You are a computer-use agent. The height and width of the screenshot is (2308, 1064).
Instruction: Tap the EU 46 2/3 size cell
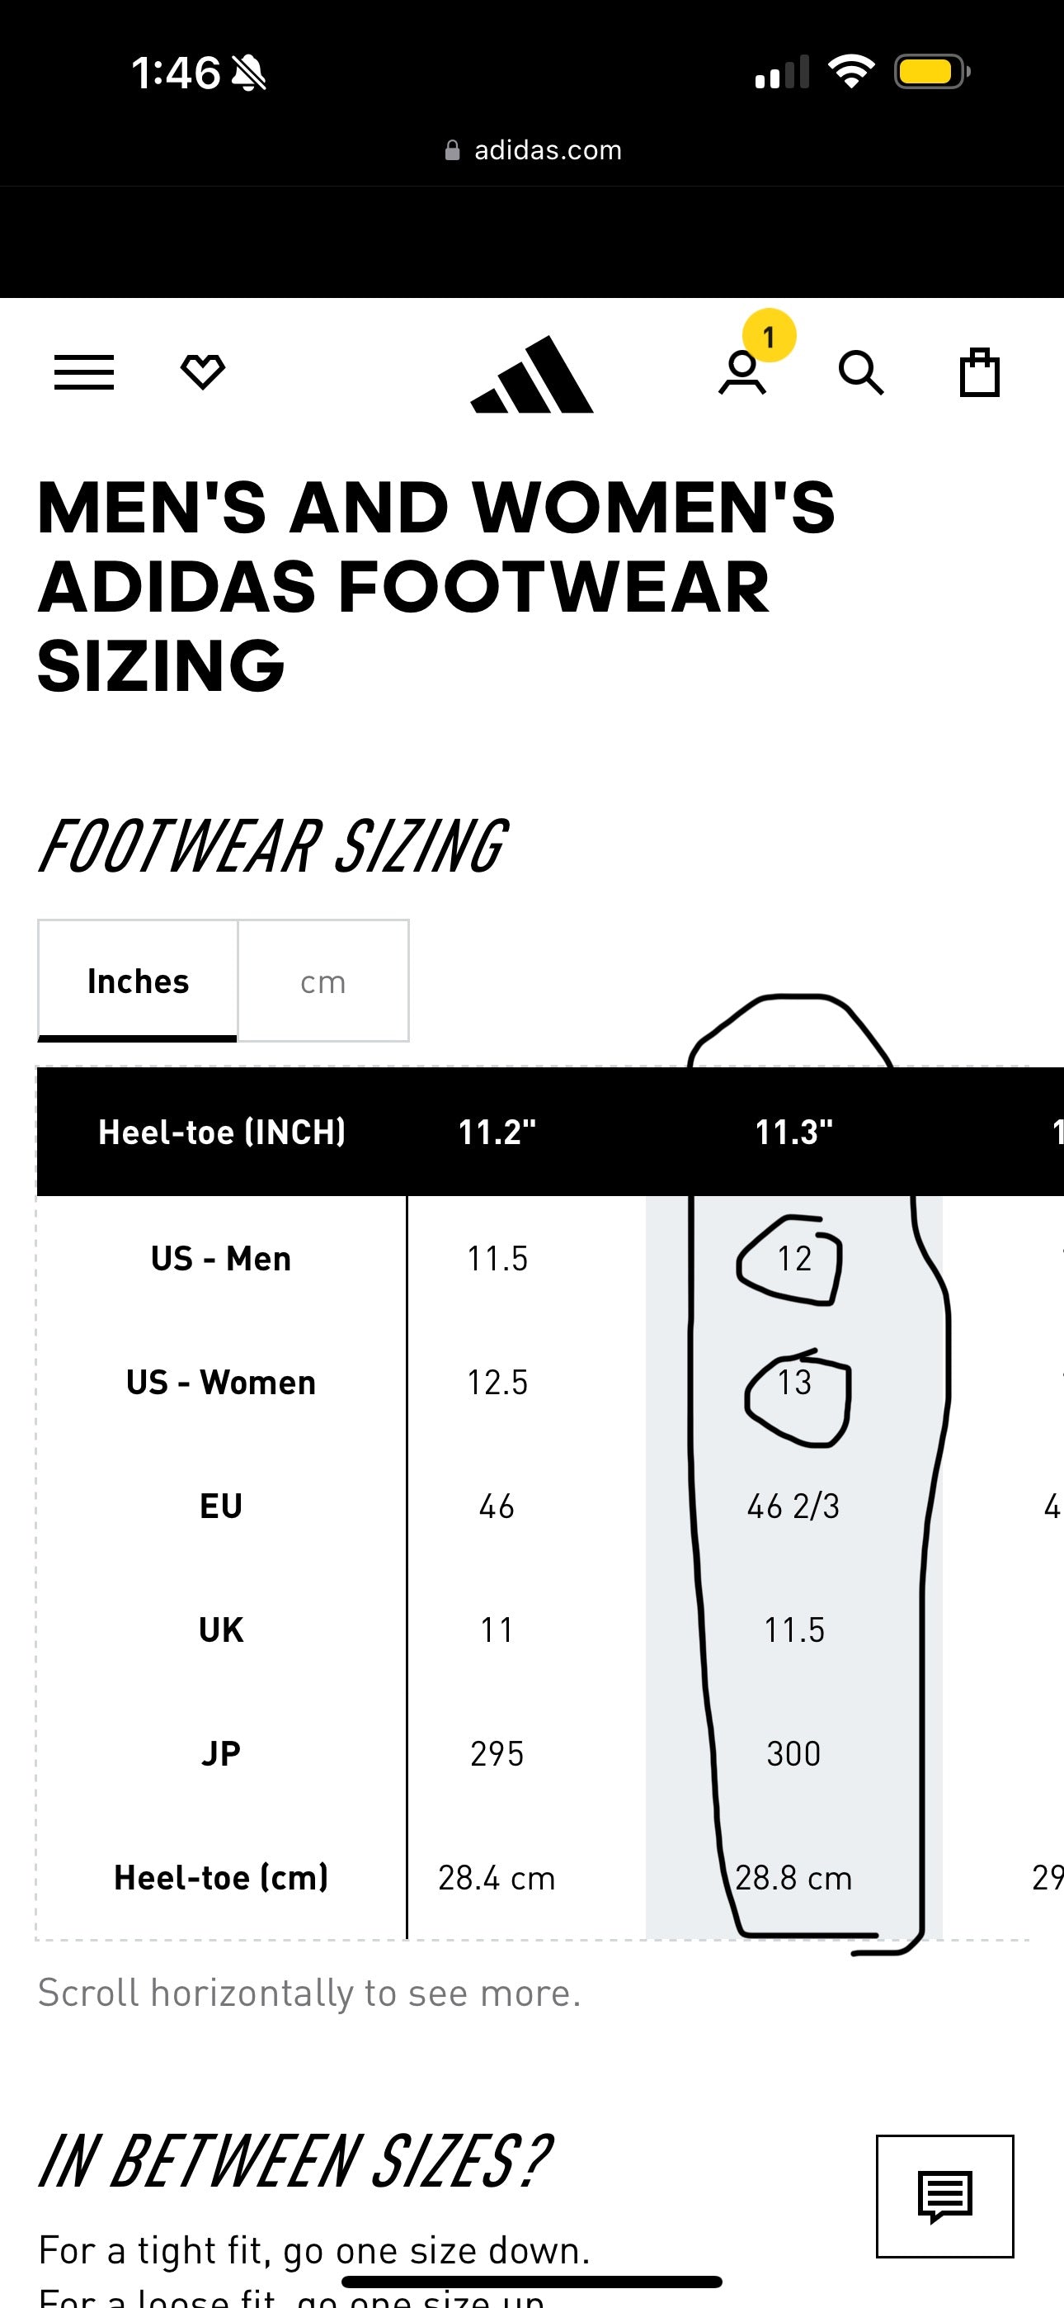tap(793, 1506)
